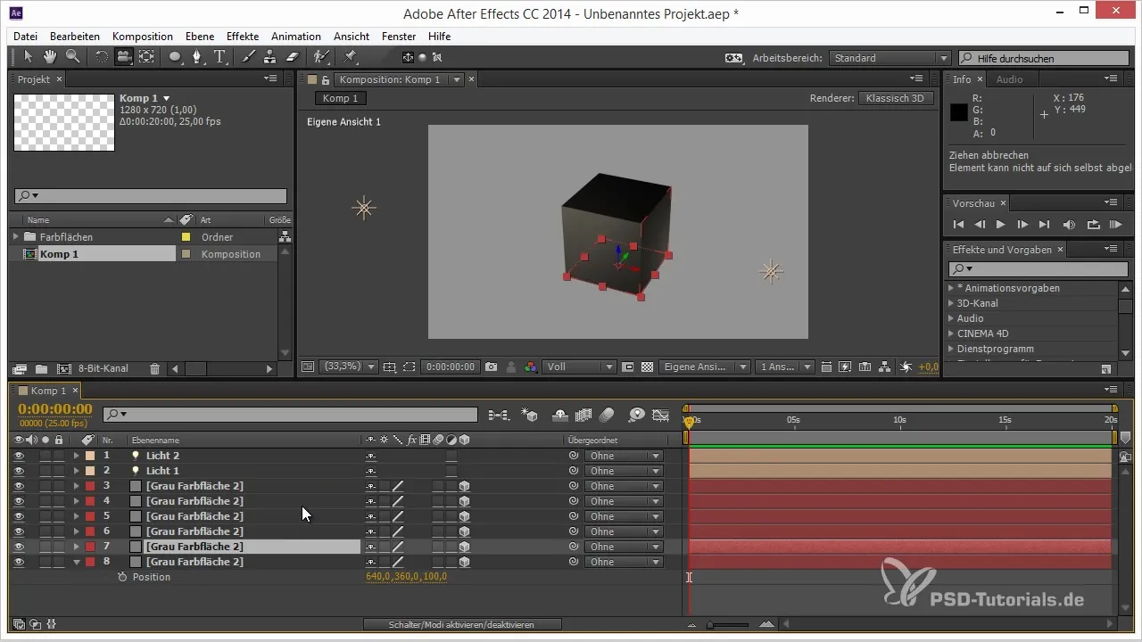1142x642 pixels.
Task: Toggle 3D layer switch for layer 4
Action: point(464,501)
